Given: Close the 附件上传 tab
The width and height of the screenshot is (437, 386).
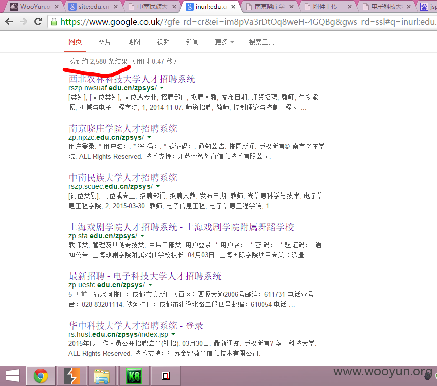Looking at the screenshot, I should 350,7.
